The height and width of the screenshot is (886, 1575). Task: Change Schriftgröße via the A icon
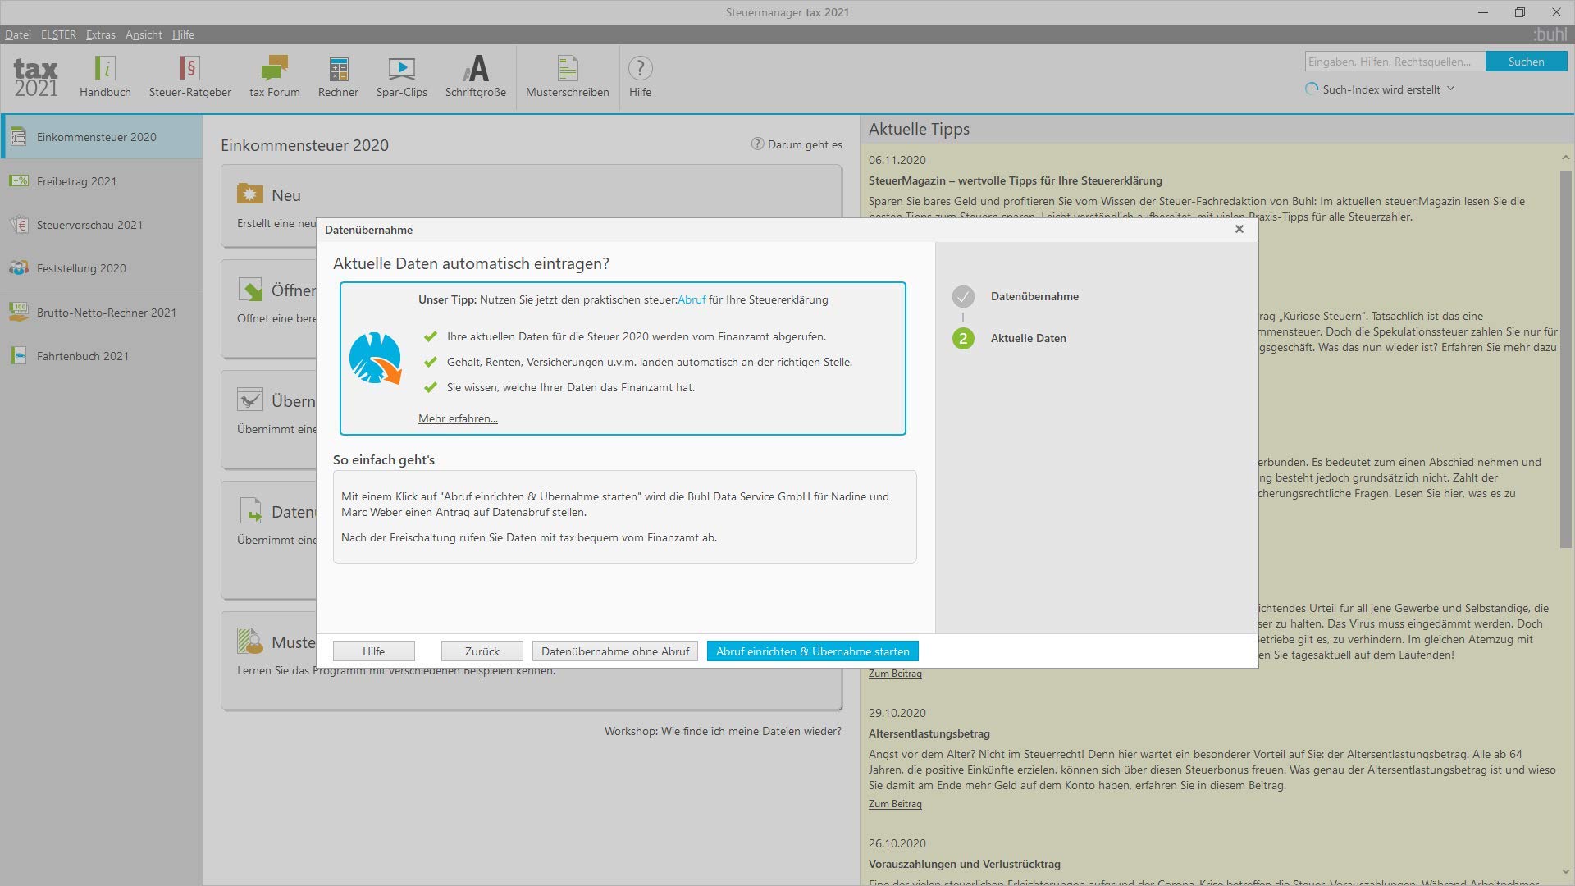(476, 69)
